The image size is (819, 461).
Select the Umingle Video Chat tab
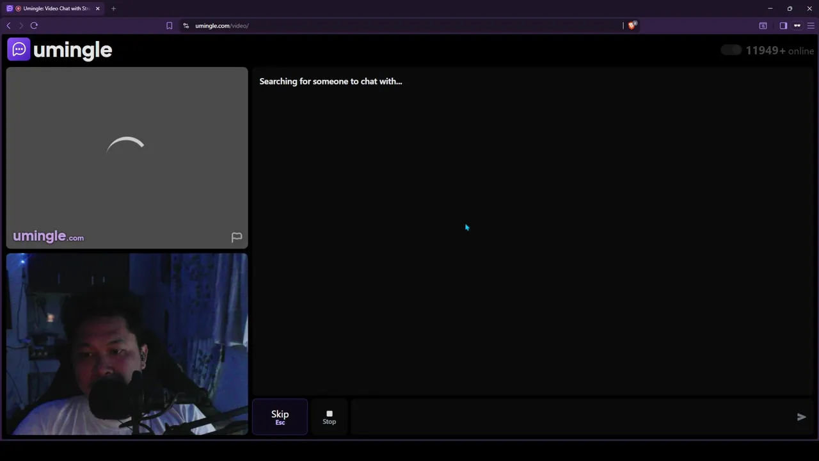coord(53,8)
